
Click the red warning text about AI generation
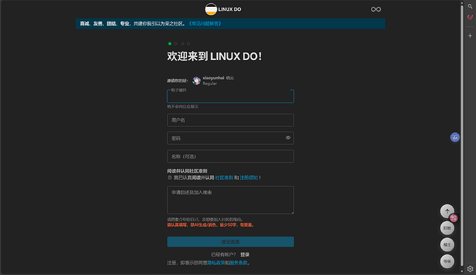tap(210, 225)
